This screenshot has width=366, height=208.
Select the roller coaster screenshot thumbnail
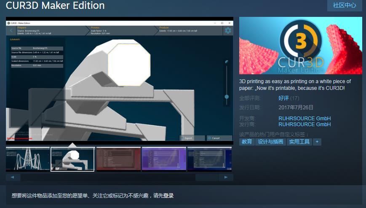click(x=28, y=159)
